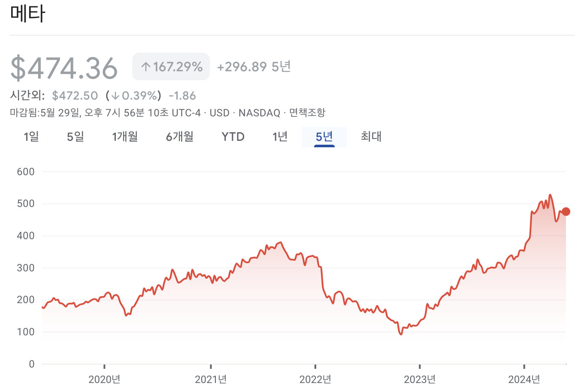Click the 2022년 axis label
The width and height of the screenshot is (575, 389).
(316, 380)
